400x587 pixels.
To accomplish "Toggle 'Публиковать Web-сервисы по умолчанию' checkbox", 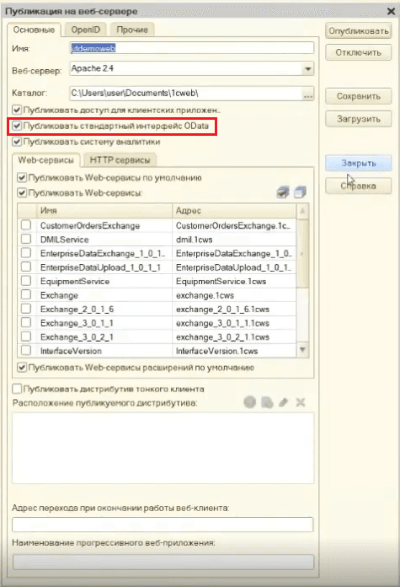I will [x=22, y=177].
